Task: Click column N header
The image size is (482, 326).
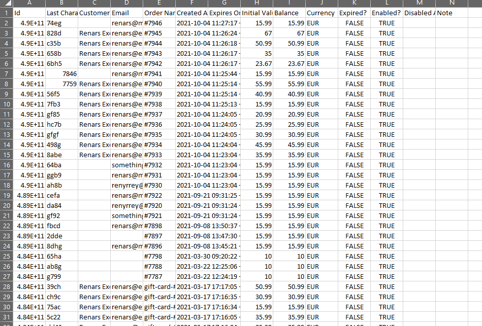Action: pyautogui.click(x=452, y=3)
